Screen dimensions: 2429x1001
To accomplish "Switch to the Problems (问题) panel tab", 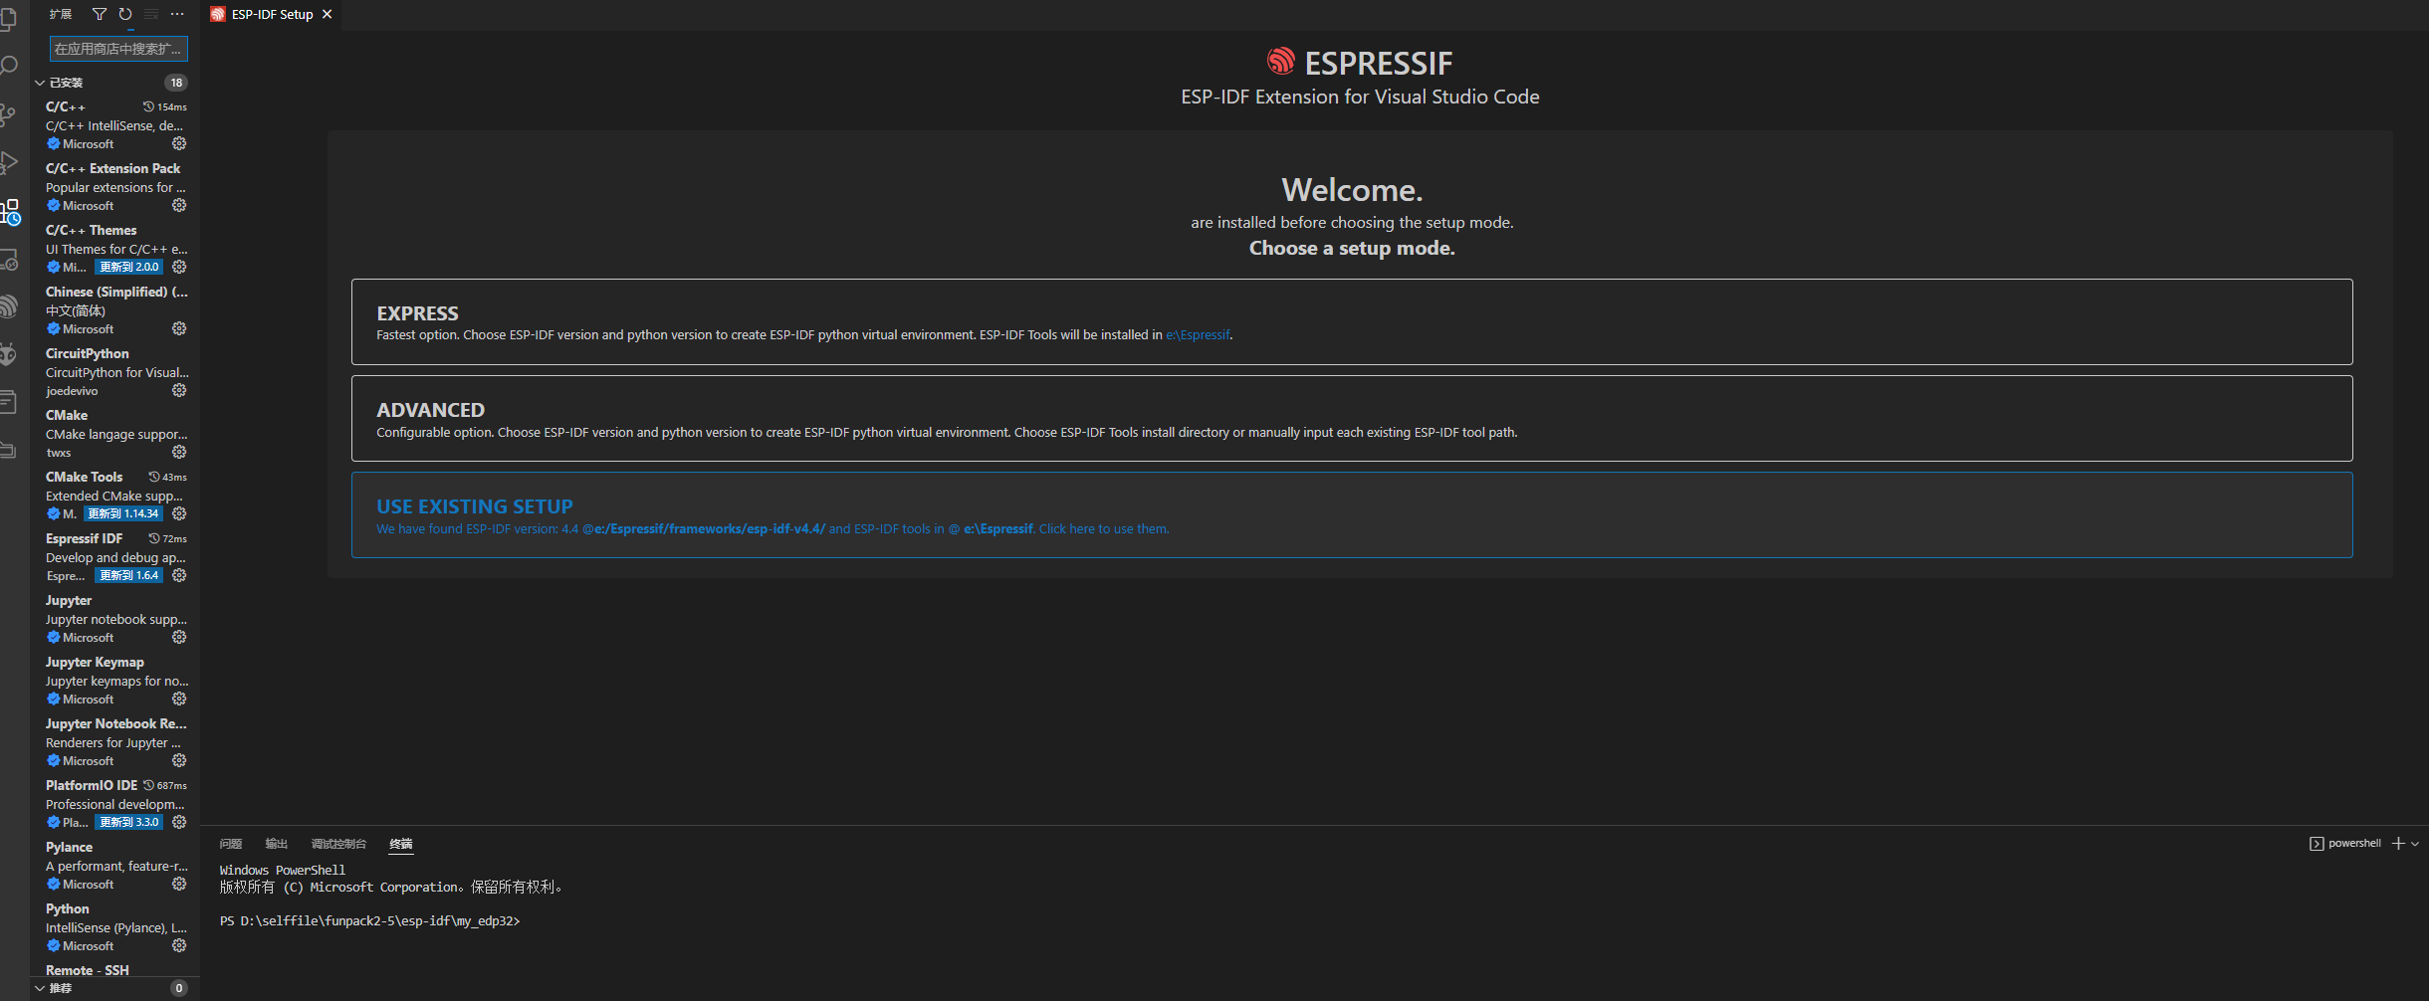I will (x=231, y=843).
